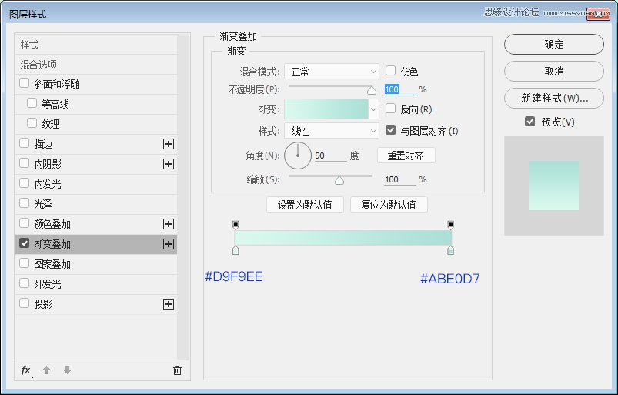Enable 图案叠加 checkbox
The height and width of the screenshot is (395, 618).
pyautogui.click(x=25, y=263)
